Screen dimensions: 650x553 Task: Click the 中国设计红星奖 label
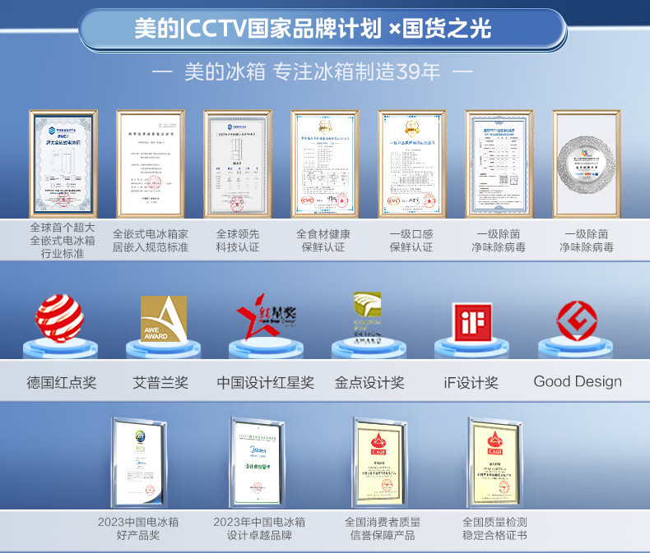click(x=265, y=382)
